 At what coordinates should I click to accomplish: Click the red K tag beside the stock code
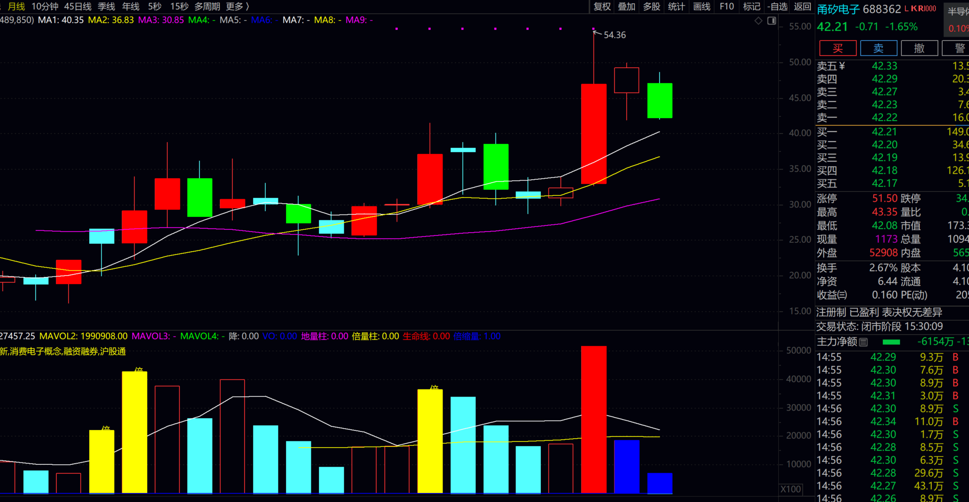(x=914, y=9)
